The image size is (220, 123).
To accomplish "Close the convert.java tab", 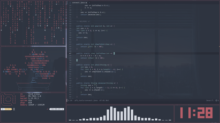I will (86, 3).
